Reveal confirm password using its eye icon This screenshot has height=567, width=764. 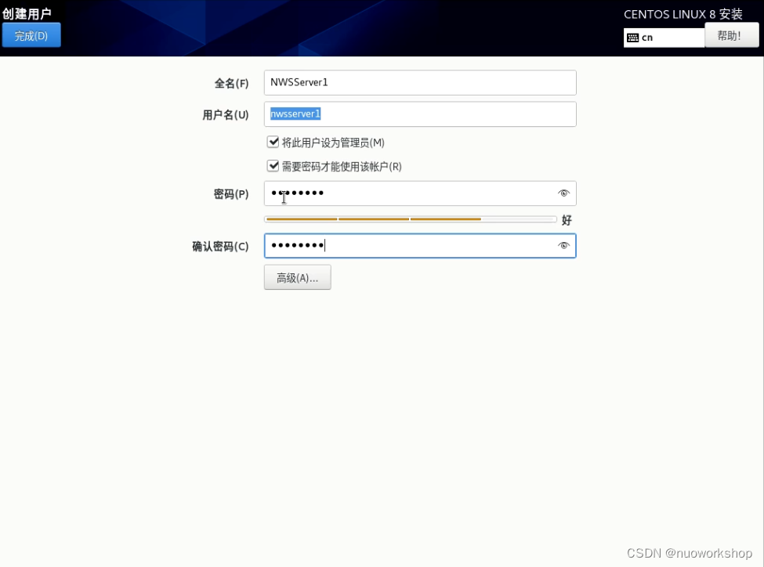point(563,245)
